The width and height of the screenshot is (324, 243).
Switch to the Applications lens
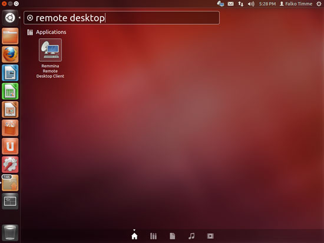click(x=153, y=236)
